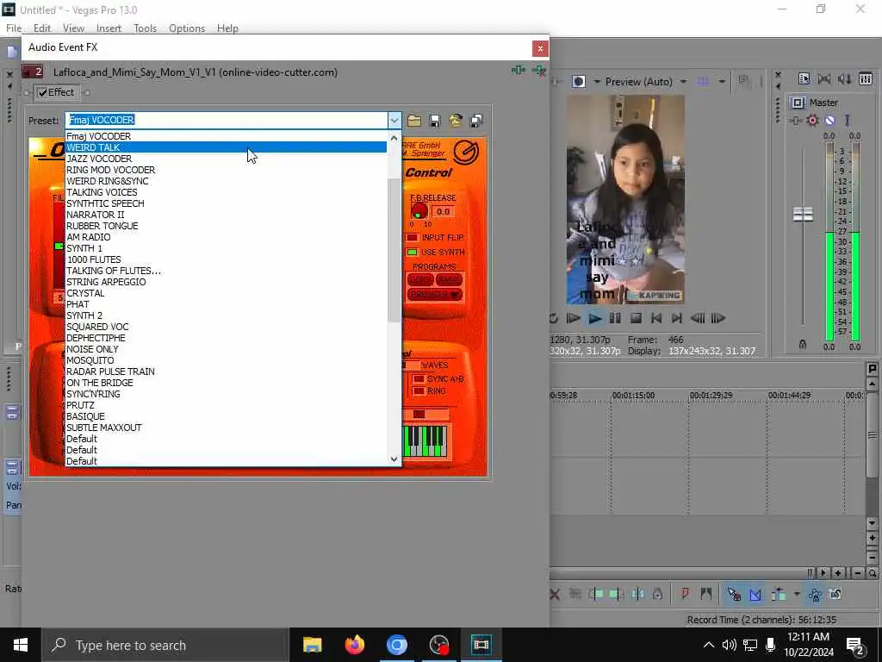Viewport: 882px width, 662px height.
Task: Open the Insert menu
Action: [109, 28]
